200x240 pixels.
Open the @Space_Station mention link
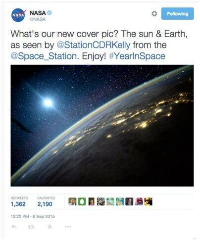pyautogui.click(x=44, y=56)
